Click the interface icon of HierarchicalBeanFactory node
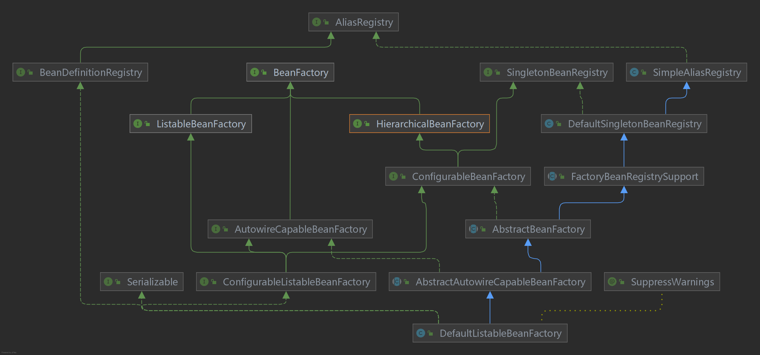Viewport: 760px width, 355px height. click(357, 124)
